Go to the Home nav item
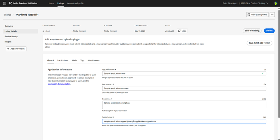Screen dimensions: 280x140 coord(52,3)
